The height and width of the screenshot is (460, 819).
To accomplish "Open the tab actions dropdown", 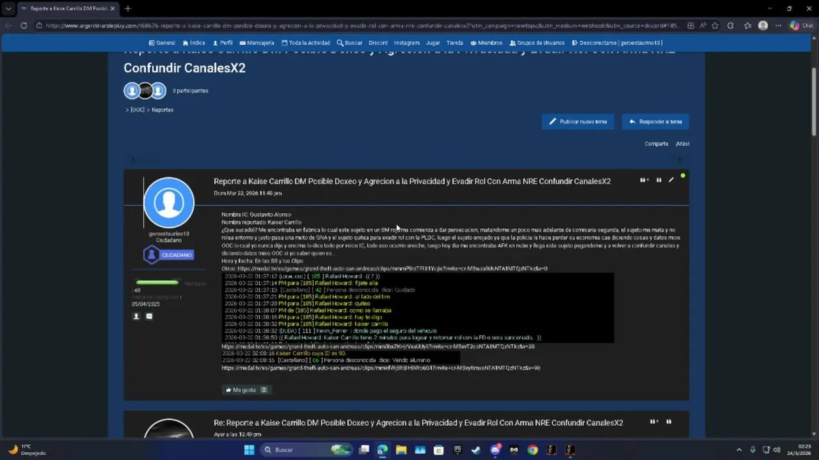I will click(8, 8).
